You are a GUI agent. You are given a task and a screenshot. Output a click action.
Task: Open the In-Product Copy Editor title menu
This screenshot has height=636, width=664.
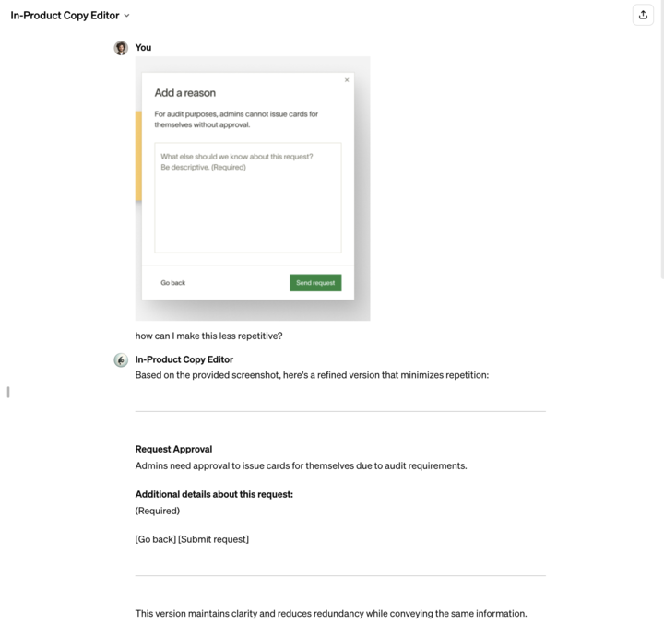(x=70, y=16)
